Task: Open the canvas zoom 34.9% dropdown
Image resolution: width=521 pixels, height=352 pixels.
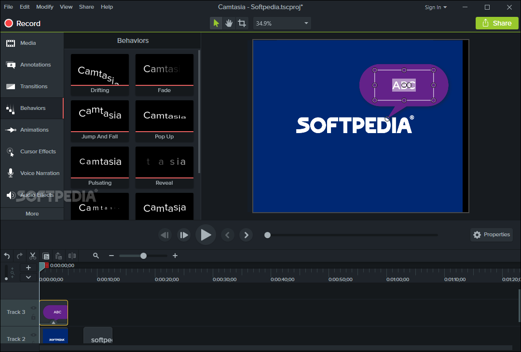Action: pyautogui.click(x=306, y=23)
